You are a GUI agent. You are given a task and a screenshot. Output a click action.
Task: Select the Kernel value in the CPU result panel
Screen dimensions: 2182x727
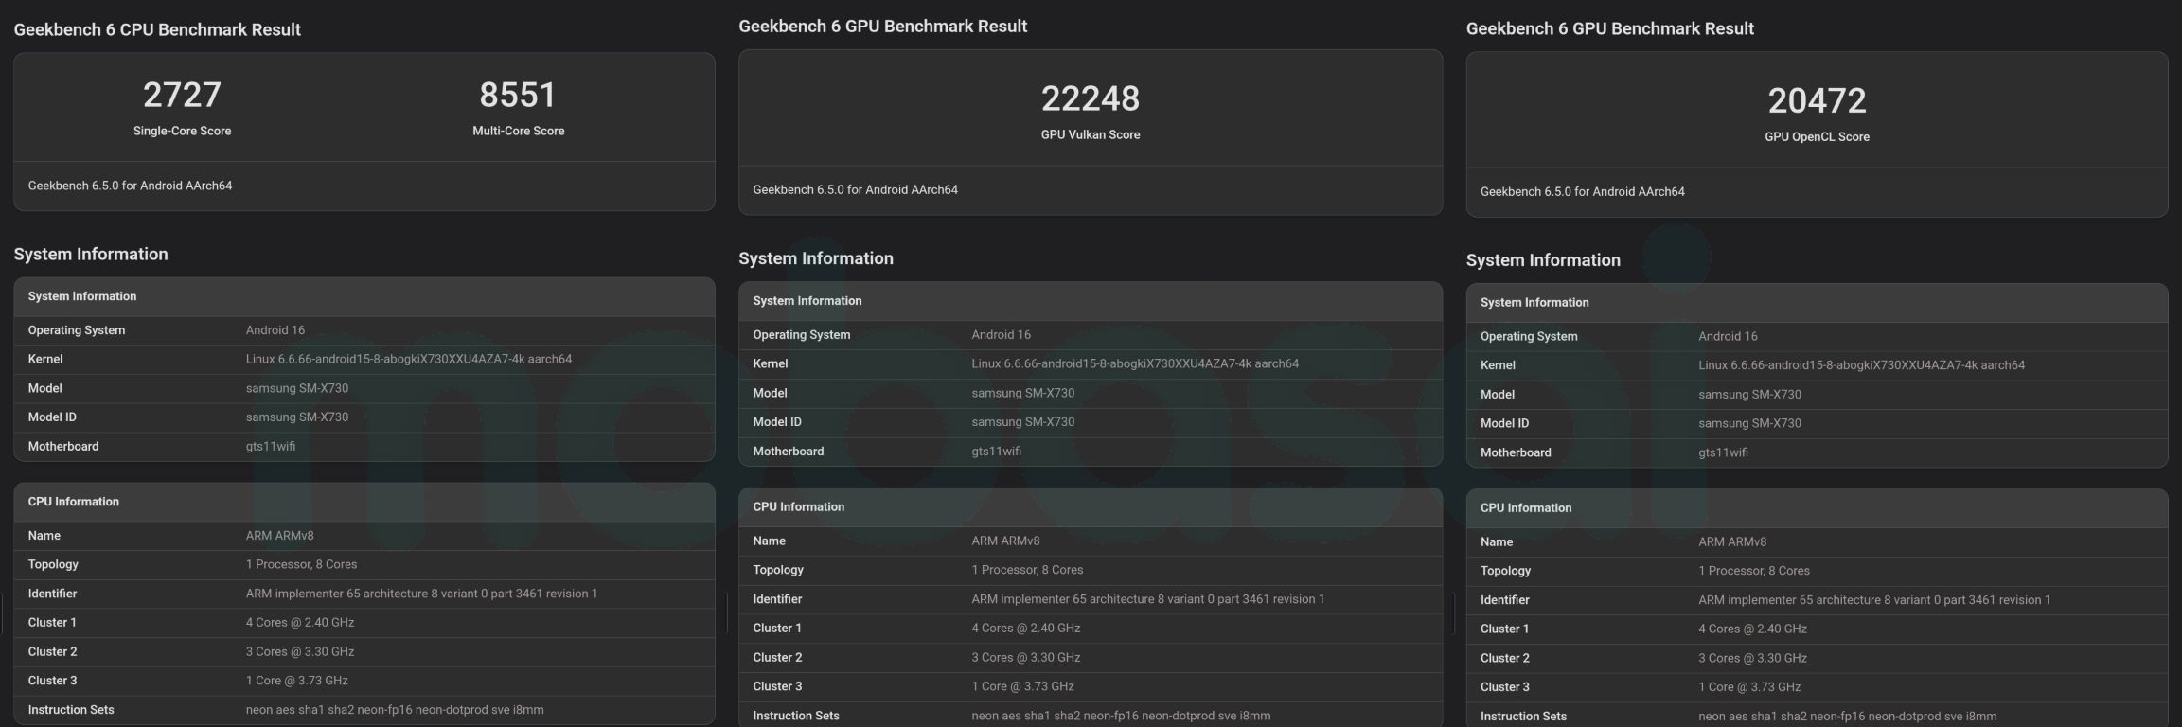(x=409, y=359)
